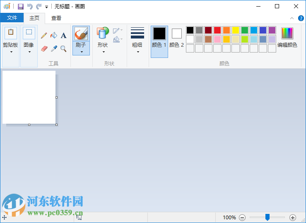This screenshot has width=306, height=223.
Task: Pick the dark red color swatch
Action: 208,30
